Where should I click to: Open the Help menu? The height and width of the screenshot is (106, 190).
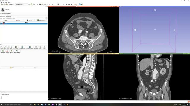[x=9, y=2]
